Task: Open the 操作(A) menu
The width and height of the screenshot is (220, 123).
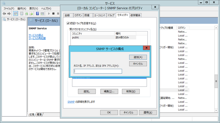Action: click(22, 9)
